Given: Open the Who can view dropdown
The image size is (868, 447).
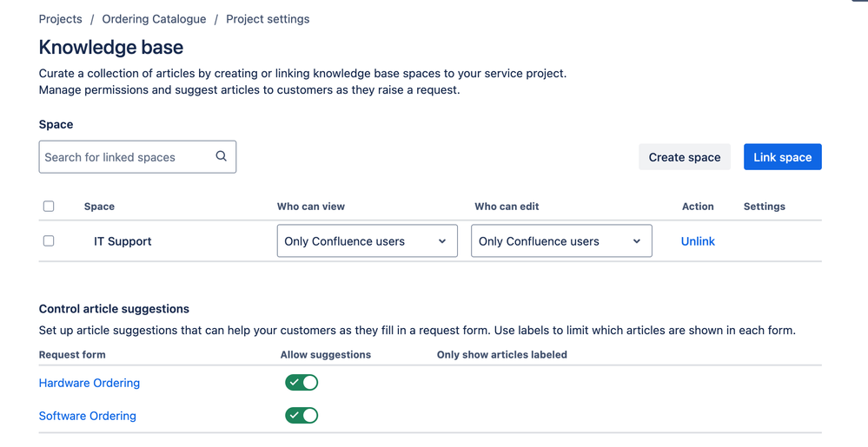Looking at the screenshot, I should pos(367,241).
